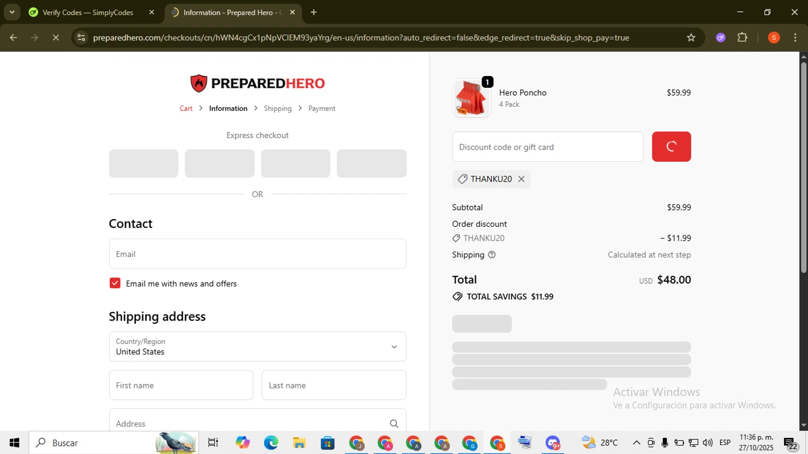
Task: Open the notification center icon
Action: [x=791, y=443]
